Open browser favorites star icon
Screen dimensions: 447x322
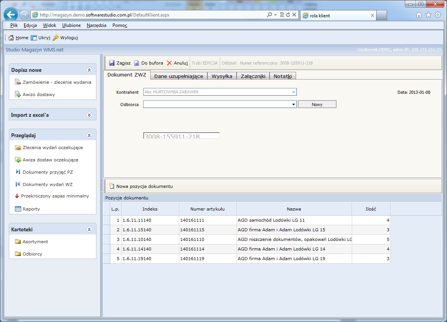click(428, 15)
